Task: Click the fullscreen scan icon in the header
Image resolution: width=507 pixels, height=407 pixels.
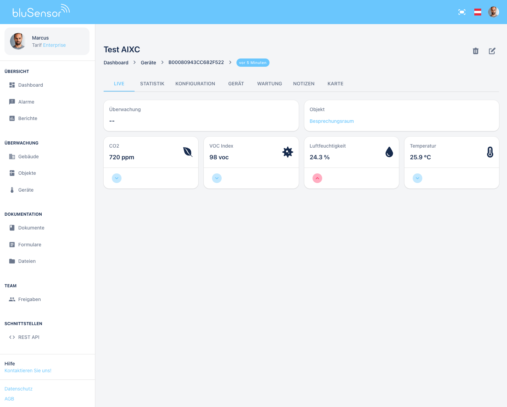Action: (462, 12)
